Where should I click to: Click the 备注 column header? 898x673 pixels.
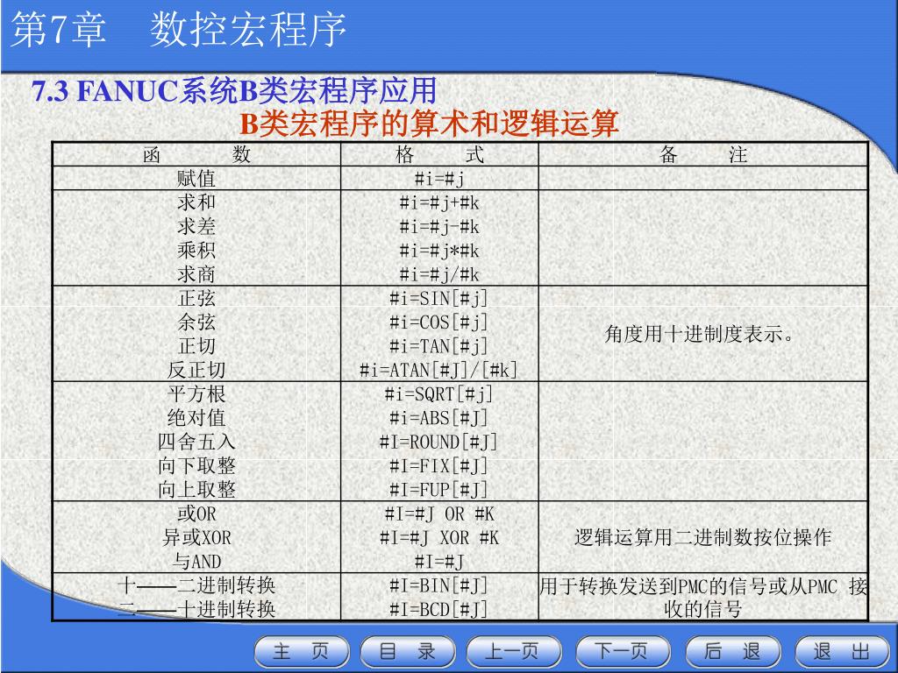click(x=703, y=154)
